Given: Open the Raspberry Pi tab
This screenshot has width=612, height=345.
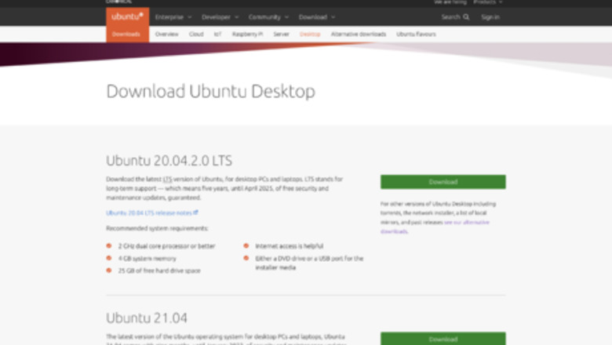Looking at the screenshot, I should pyautogui.click(x=247, y=34).
